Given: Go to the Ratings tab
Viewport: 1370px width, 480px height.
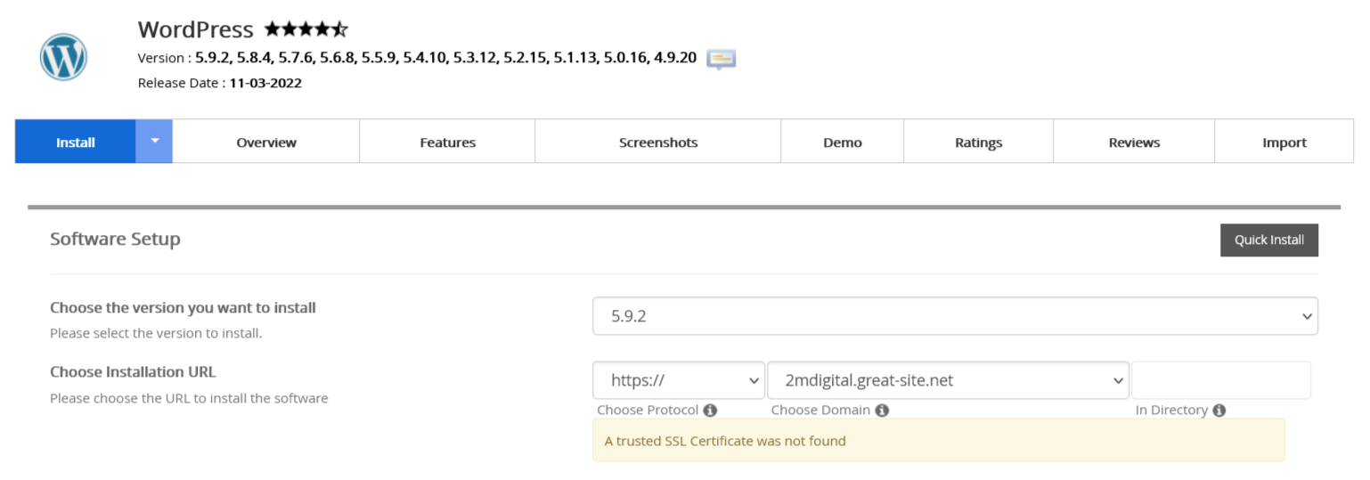Looking at the screenshot, I should click(x=979, y=142).
